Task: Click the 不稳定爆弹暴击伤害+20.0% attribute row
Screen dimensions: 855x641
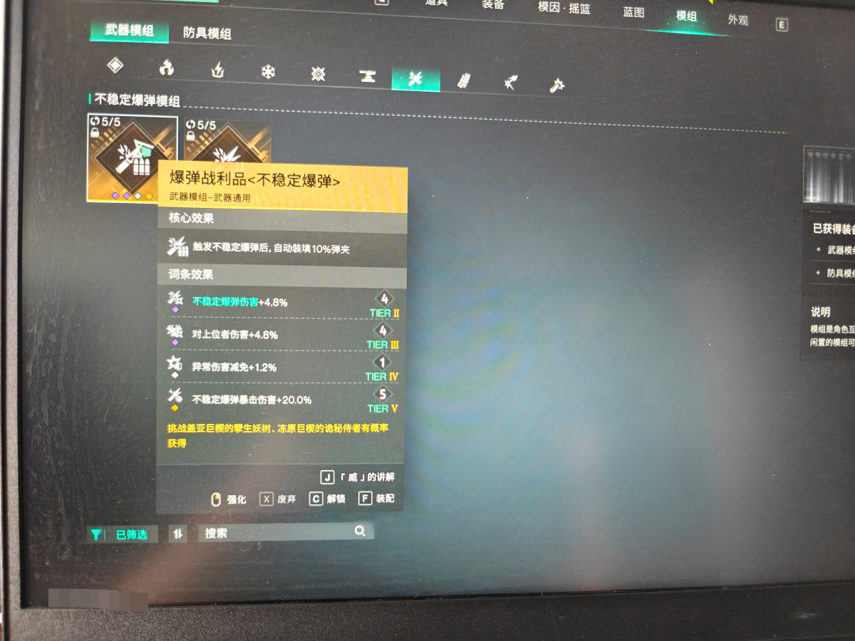Action: (281, 400)
